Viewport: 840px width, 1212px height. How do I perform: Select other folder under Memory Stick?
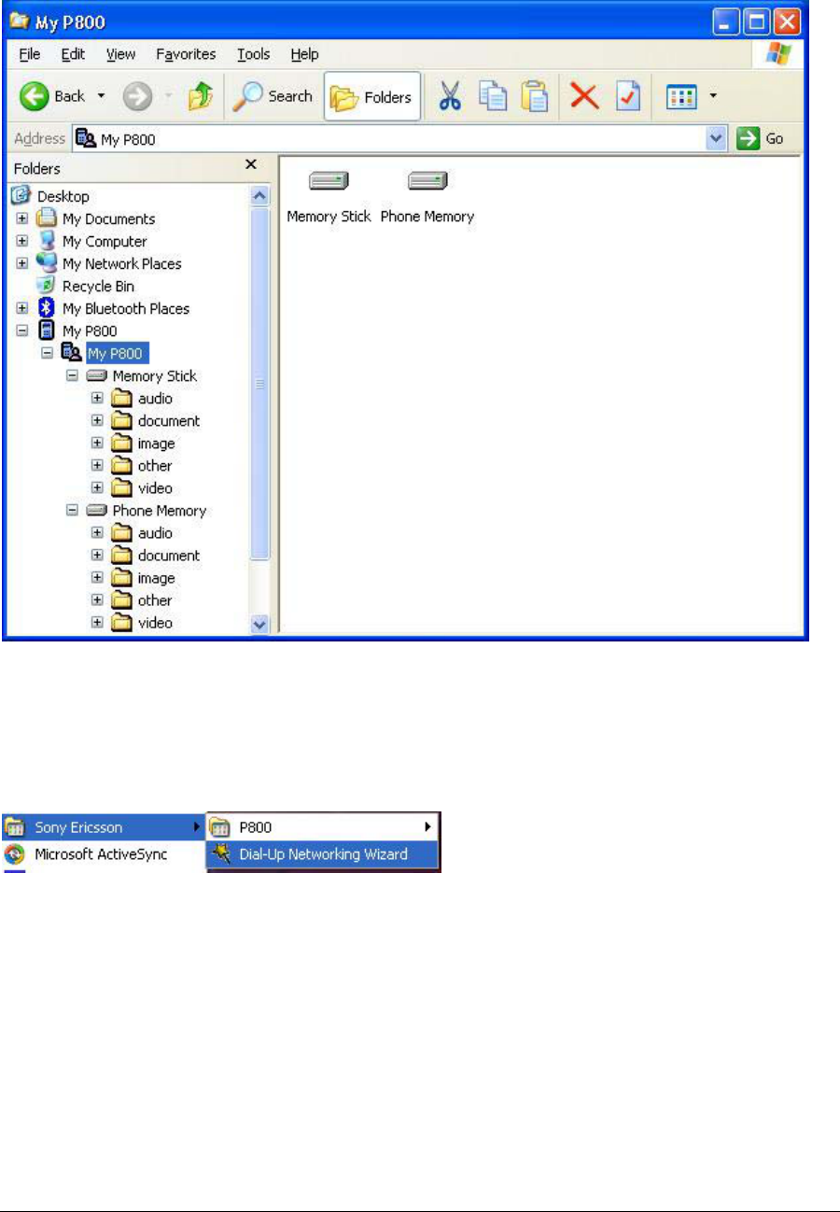155,465
